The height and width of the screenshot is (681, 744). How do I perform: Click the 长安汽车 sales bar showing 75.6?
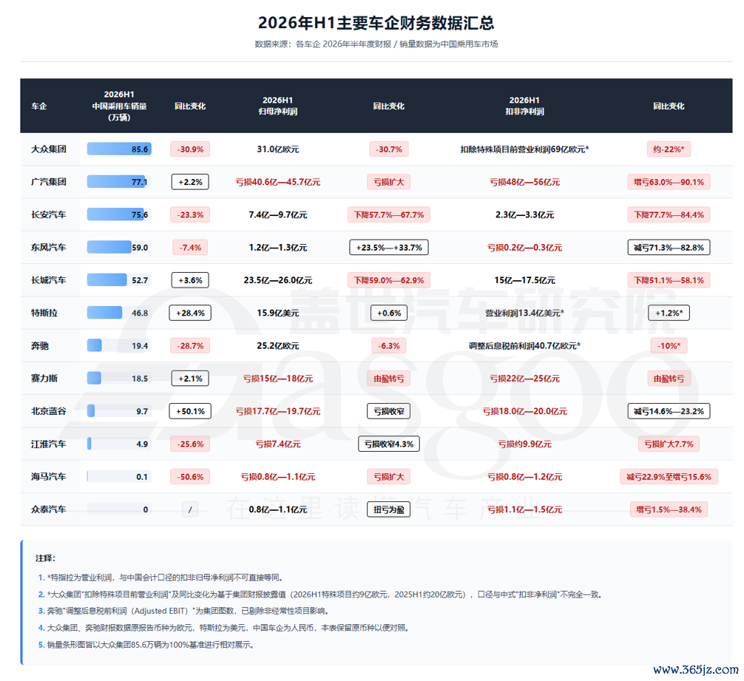(x=119, y=214)
